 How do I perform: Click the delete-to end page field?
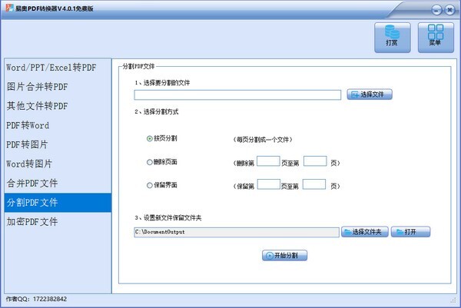[x=315, y=161]
